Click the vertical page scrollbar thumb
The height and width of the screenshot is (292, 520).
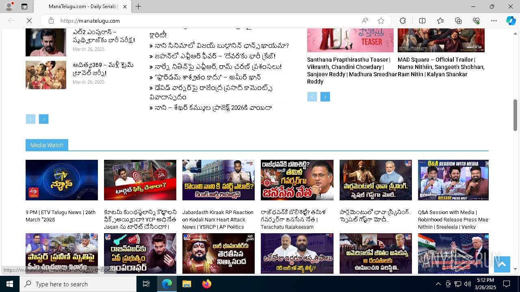click(515, 115)
